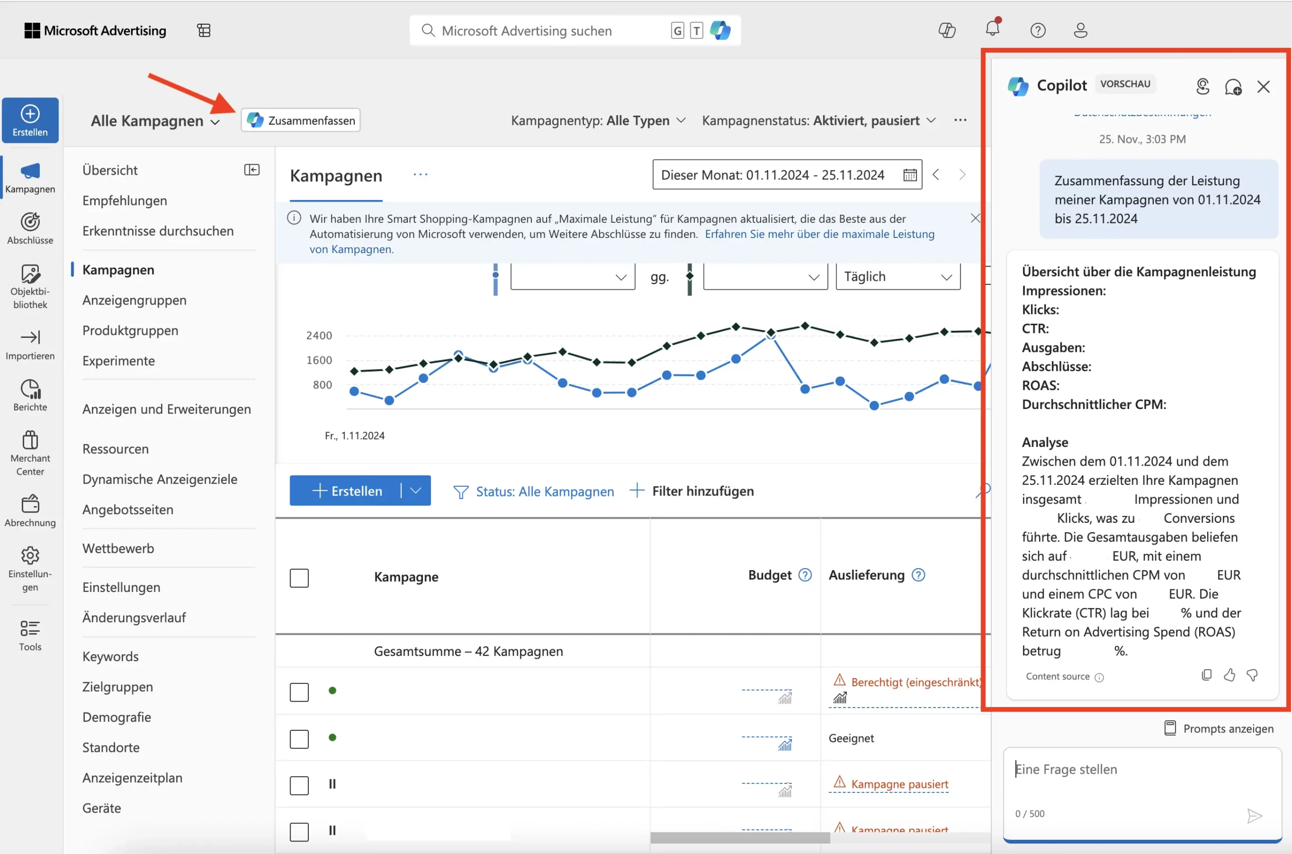
Task: Check the first Kampagne pausiert row checkbox
Action: [299, 785]
